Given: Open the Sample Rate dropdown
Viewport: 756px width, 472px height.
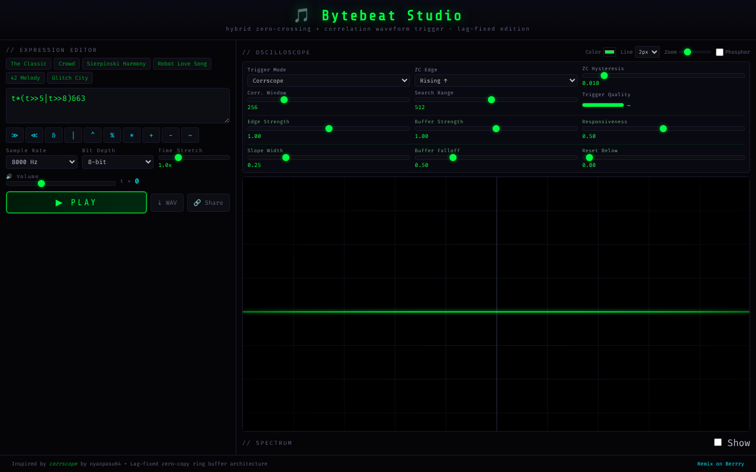Looking at the screenshot, I should click(x=41, y=162).
